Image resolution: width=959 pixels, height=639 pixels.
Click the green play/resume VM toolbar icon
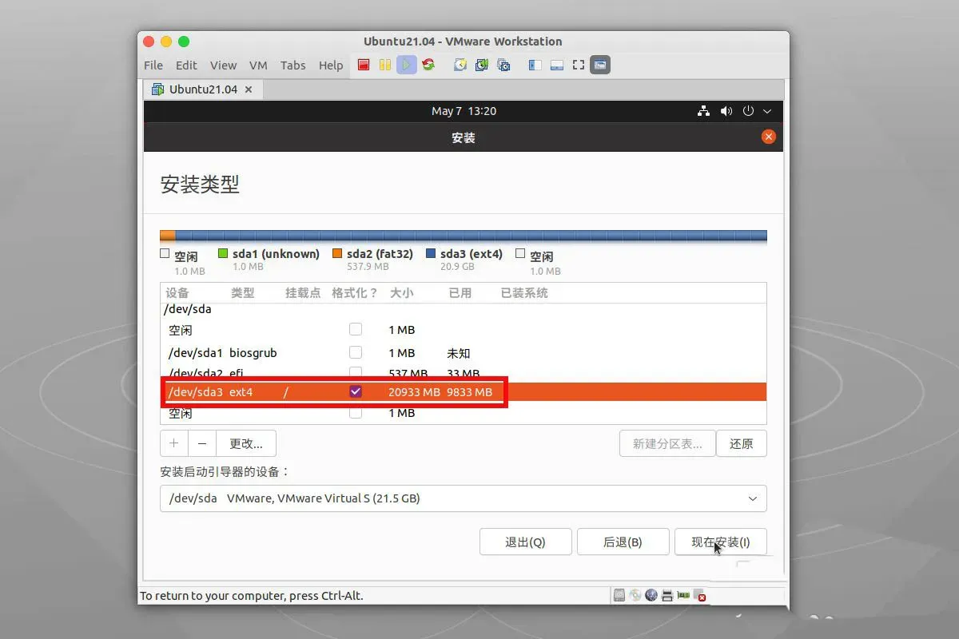coord(407,65)
